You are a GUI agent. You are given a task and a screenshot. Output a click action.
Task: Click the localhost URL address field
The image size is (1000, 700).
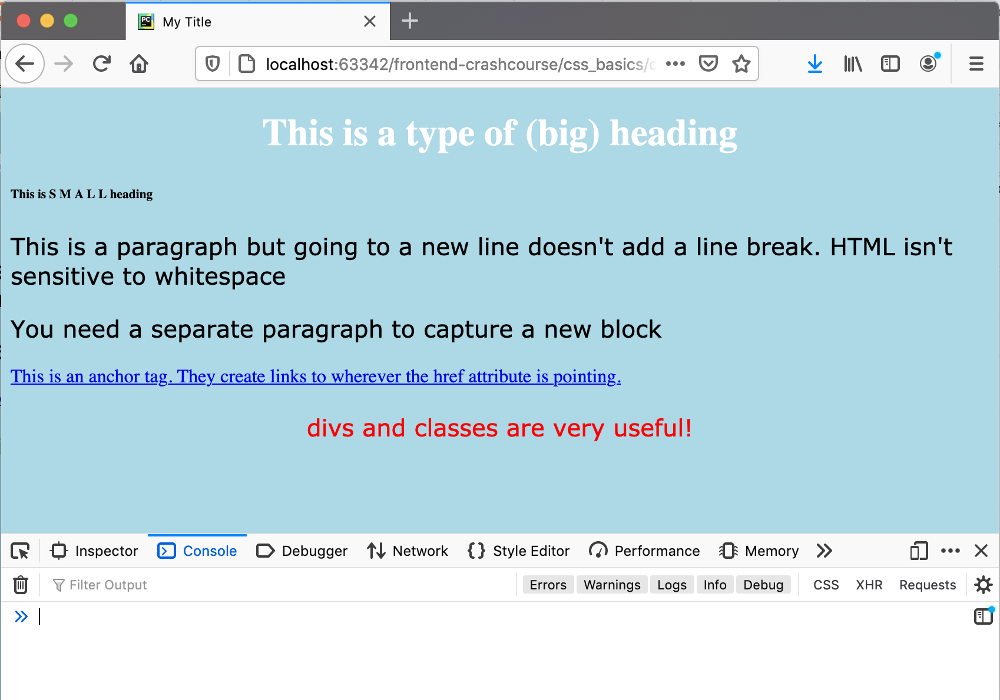(x=459, y=64)
